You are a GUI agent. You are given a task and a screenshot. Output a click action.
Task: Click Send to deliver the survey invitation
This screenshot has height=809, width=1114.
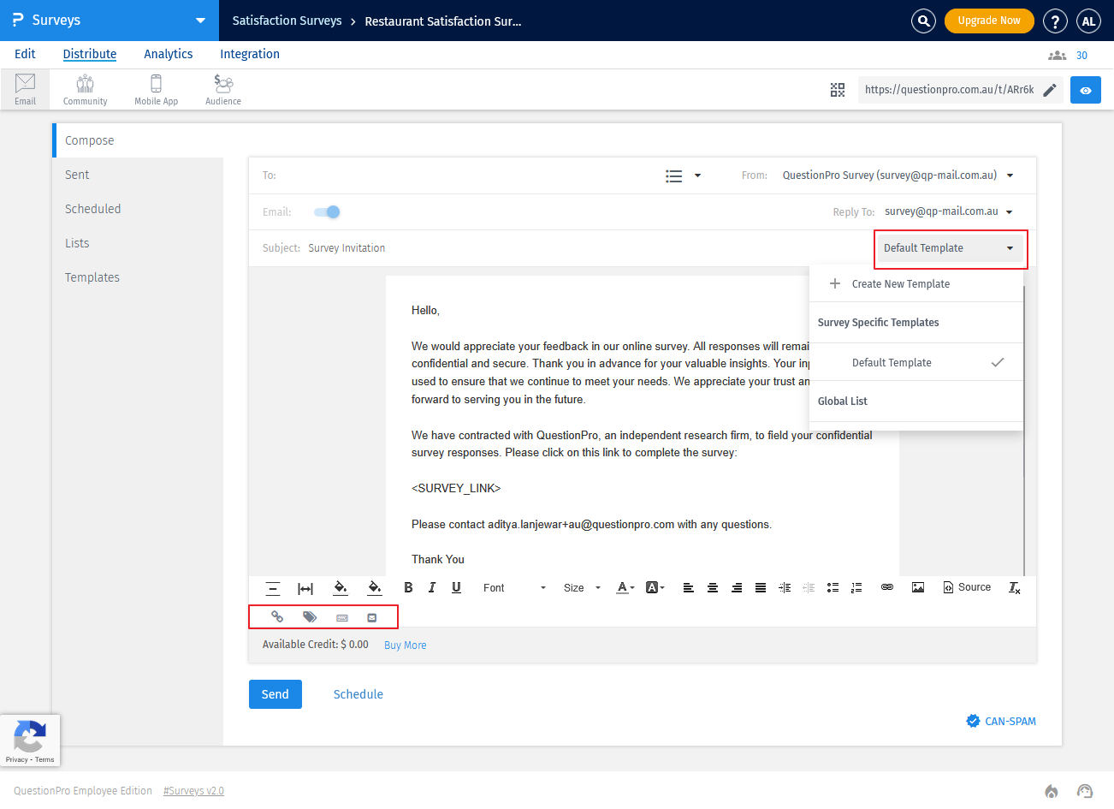click(275, 694)
